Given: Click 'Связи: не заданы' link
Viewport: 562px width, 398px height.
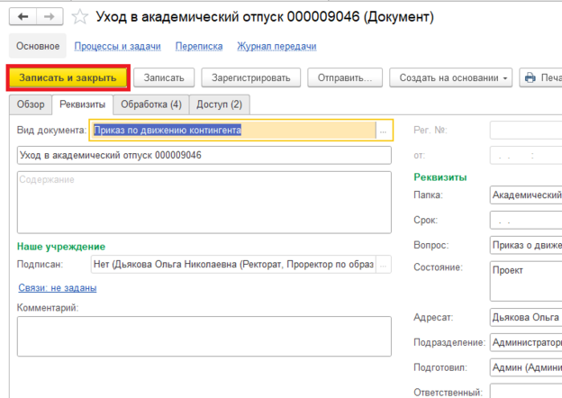Looking at the screenshot, I should (x=57, y=288).
